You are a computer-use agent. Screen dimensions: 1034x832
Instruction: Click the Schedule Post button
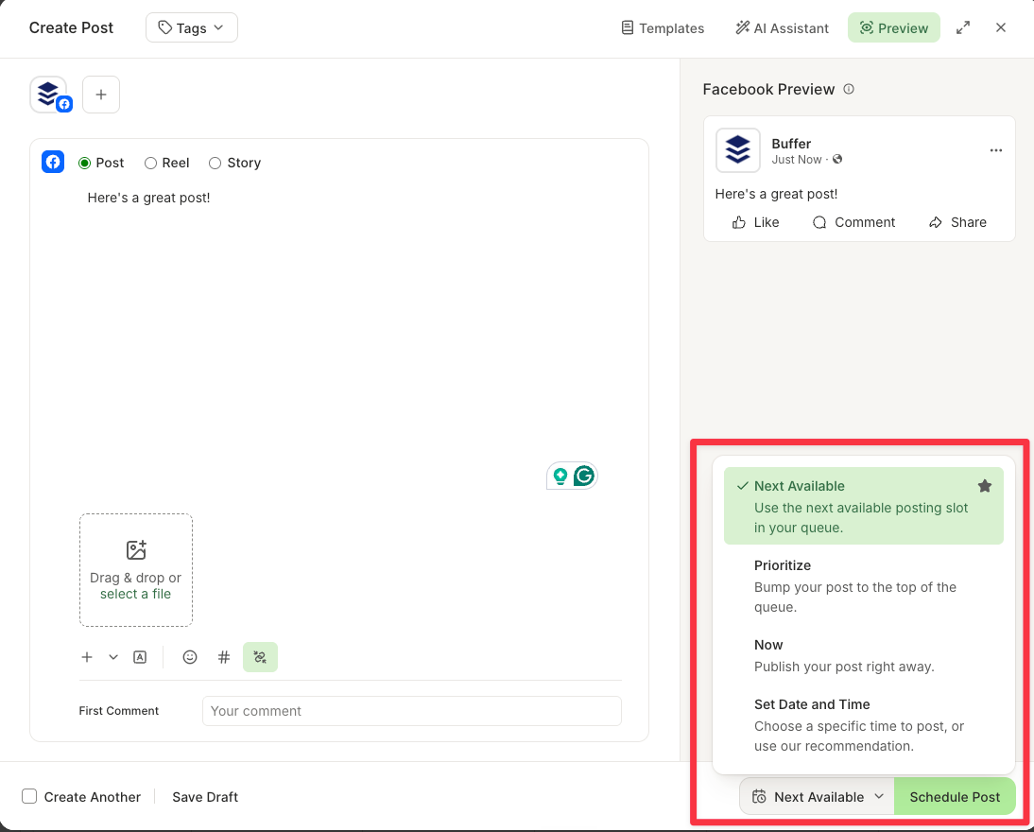[955, 796]
